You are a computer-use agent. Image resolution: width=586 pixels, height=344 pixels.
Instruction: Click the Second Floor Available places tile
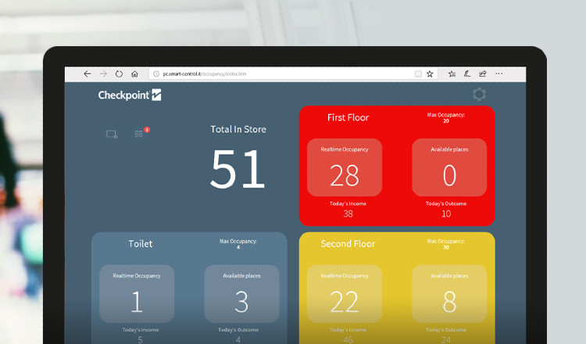(449, 294)
